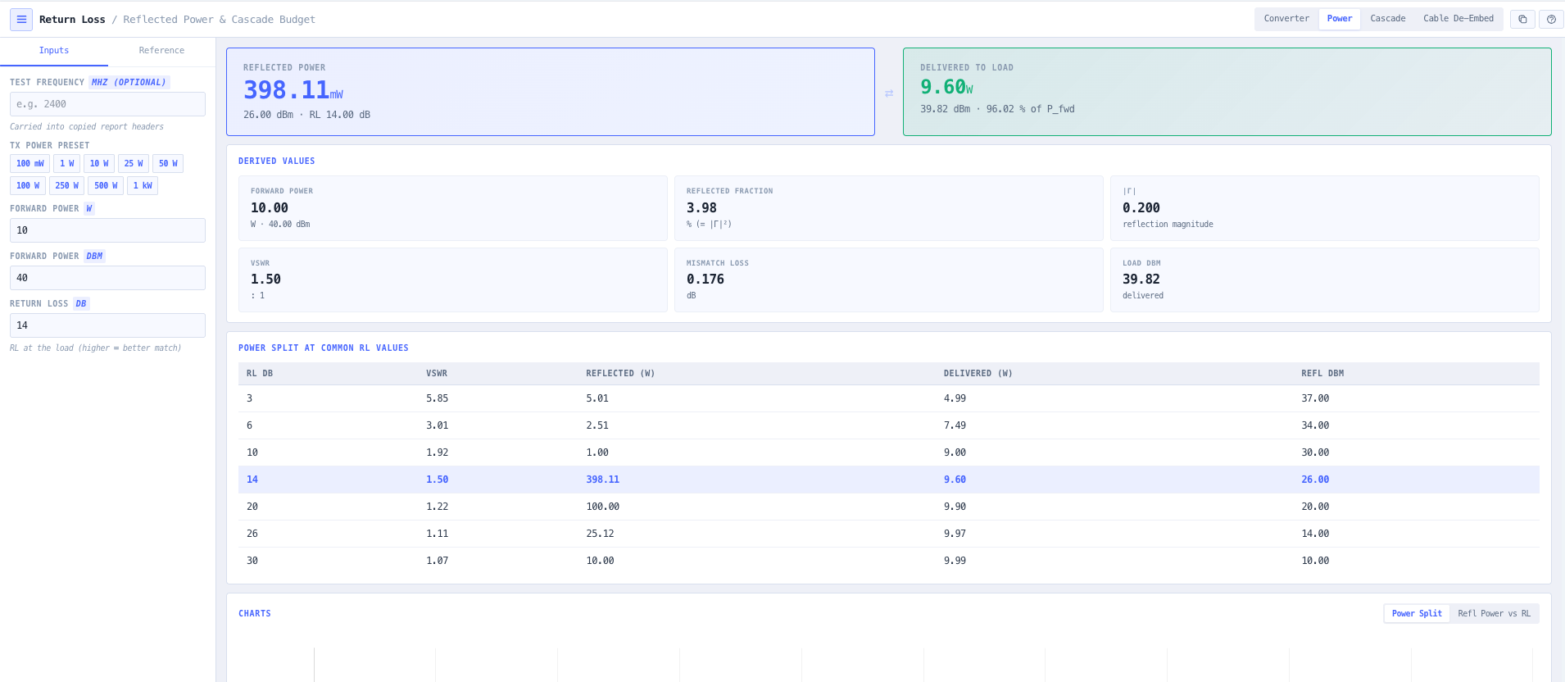Select the Load dBm 39.82 tile
Screen dimensions: 1565x682
1324,280
